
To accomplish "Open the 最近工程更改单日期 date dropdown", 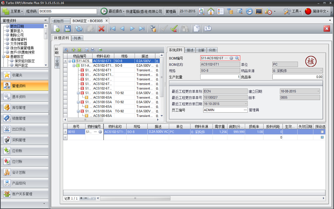I will click(246, 104).
